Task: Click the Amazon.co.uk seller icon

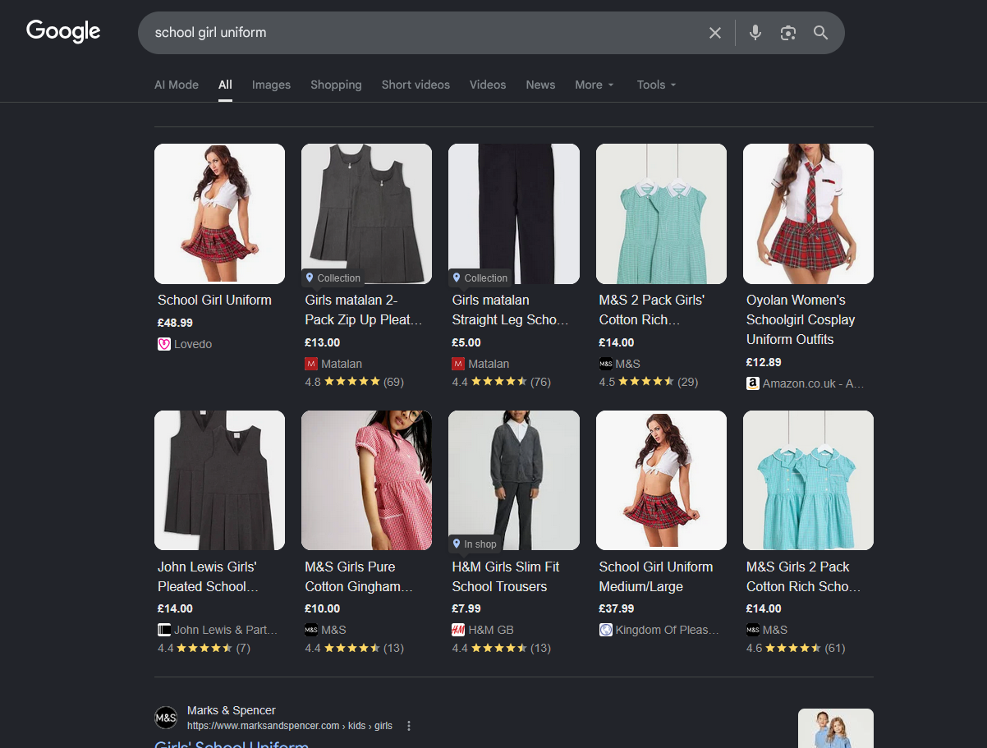Action: [x=753, y=383]
